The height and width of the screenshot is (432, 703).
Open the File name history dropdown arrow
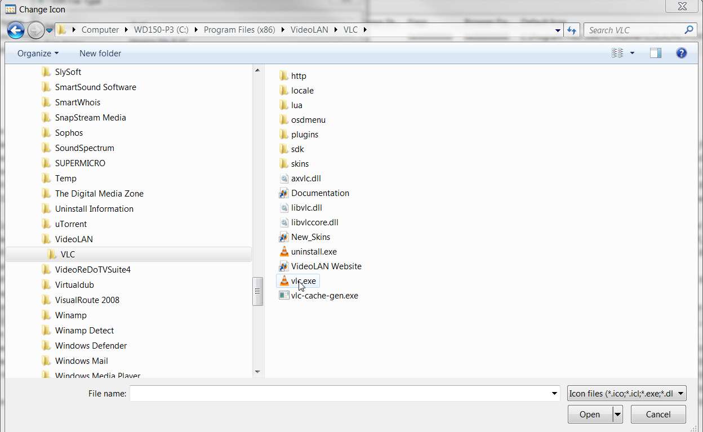(554, 393)
